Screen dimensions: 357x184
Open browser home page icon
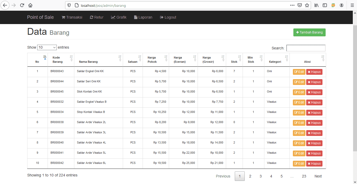30,5
